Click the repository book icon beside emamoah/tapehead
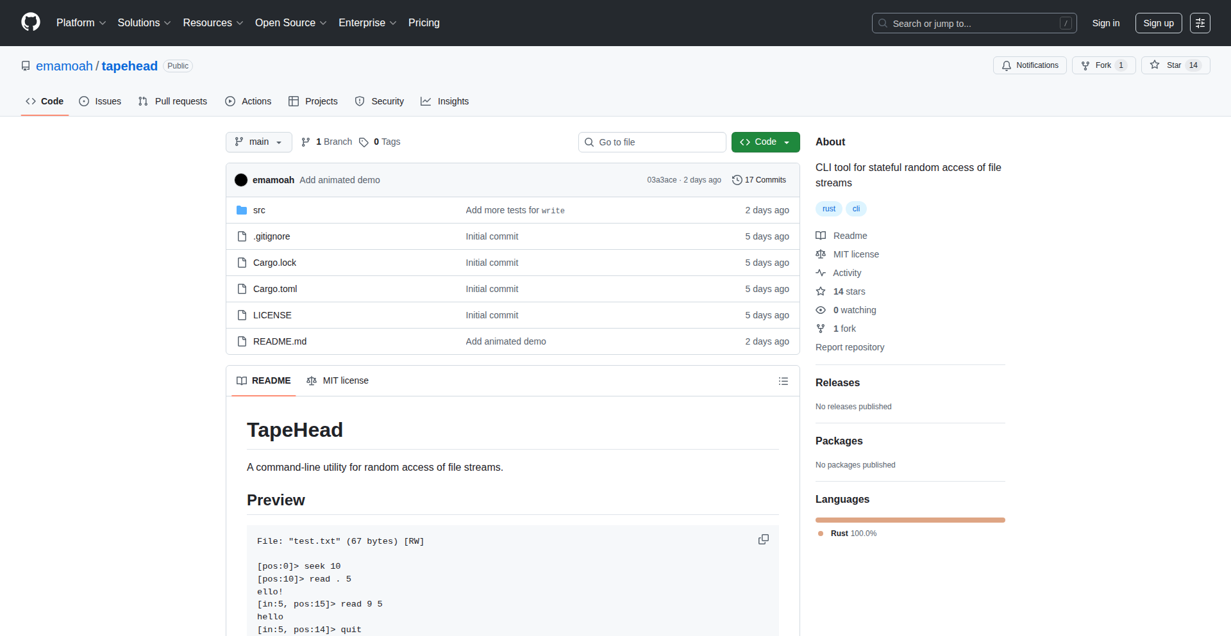Screen dimensions: 1231x636 tap(25, 65)
